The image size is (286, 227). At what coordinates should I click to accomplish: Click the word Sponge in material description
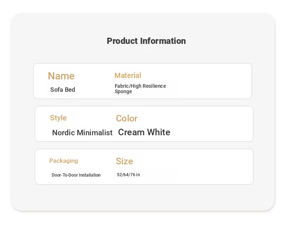(x=123, y=92)
